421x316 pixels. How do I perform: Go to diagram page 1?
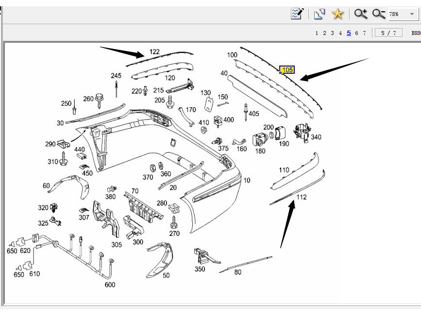pos(317,33)
